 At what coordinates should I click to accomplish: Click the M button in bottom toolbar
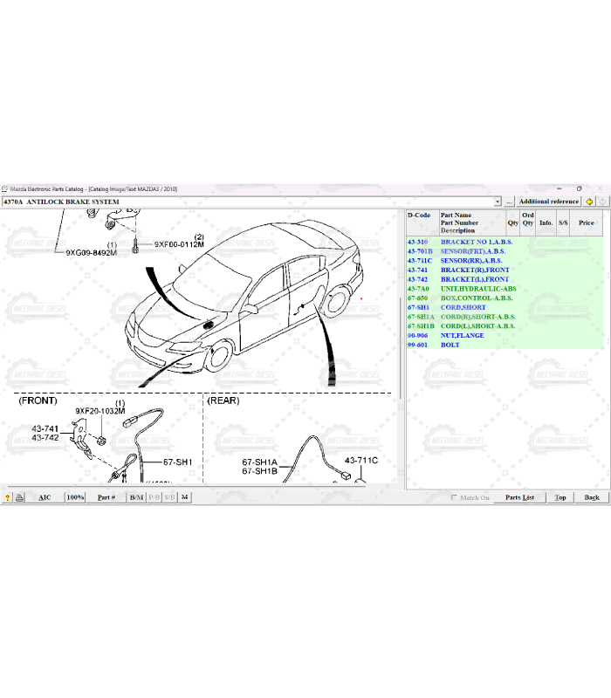pos(185,497)
